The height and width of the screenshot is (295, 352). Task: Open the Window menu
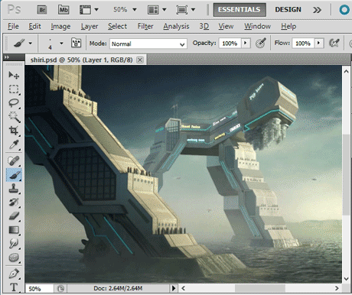coord(257,26)
